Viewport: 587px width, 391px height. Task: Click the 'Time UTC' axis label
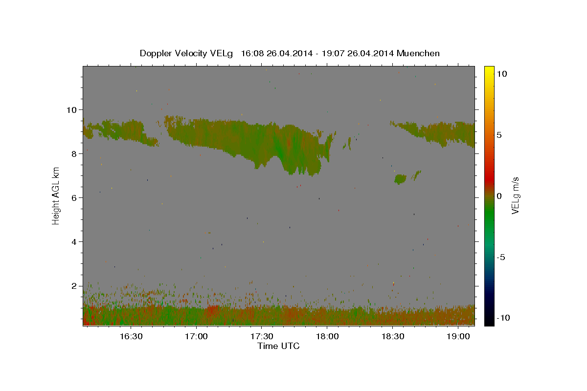tap(278, 346)
